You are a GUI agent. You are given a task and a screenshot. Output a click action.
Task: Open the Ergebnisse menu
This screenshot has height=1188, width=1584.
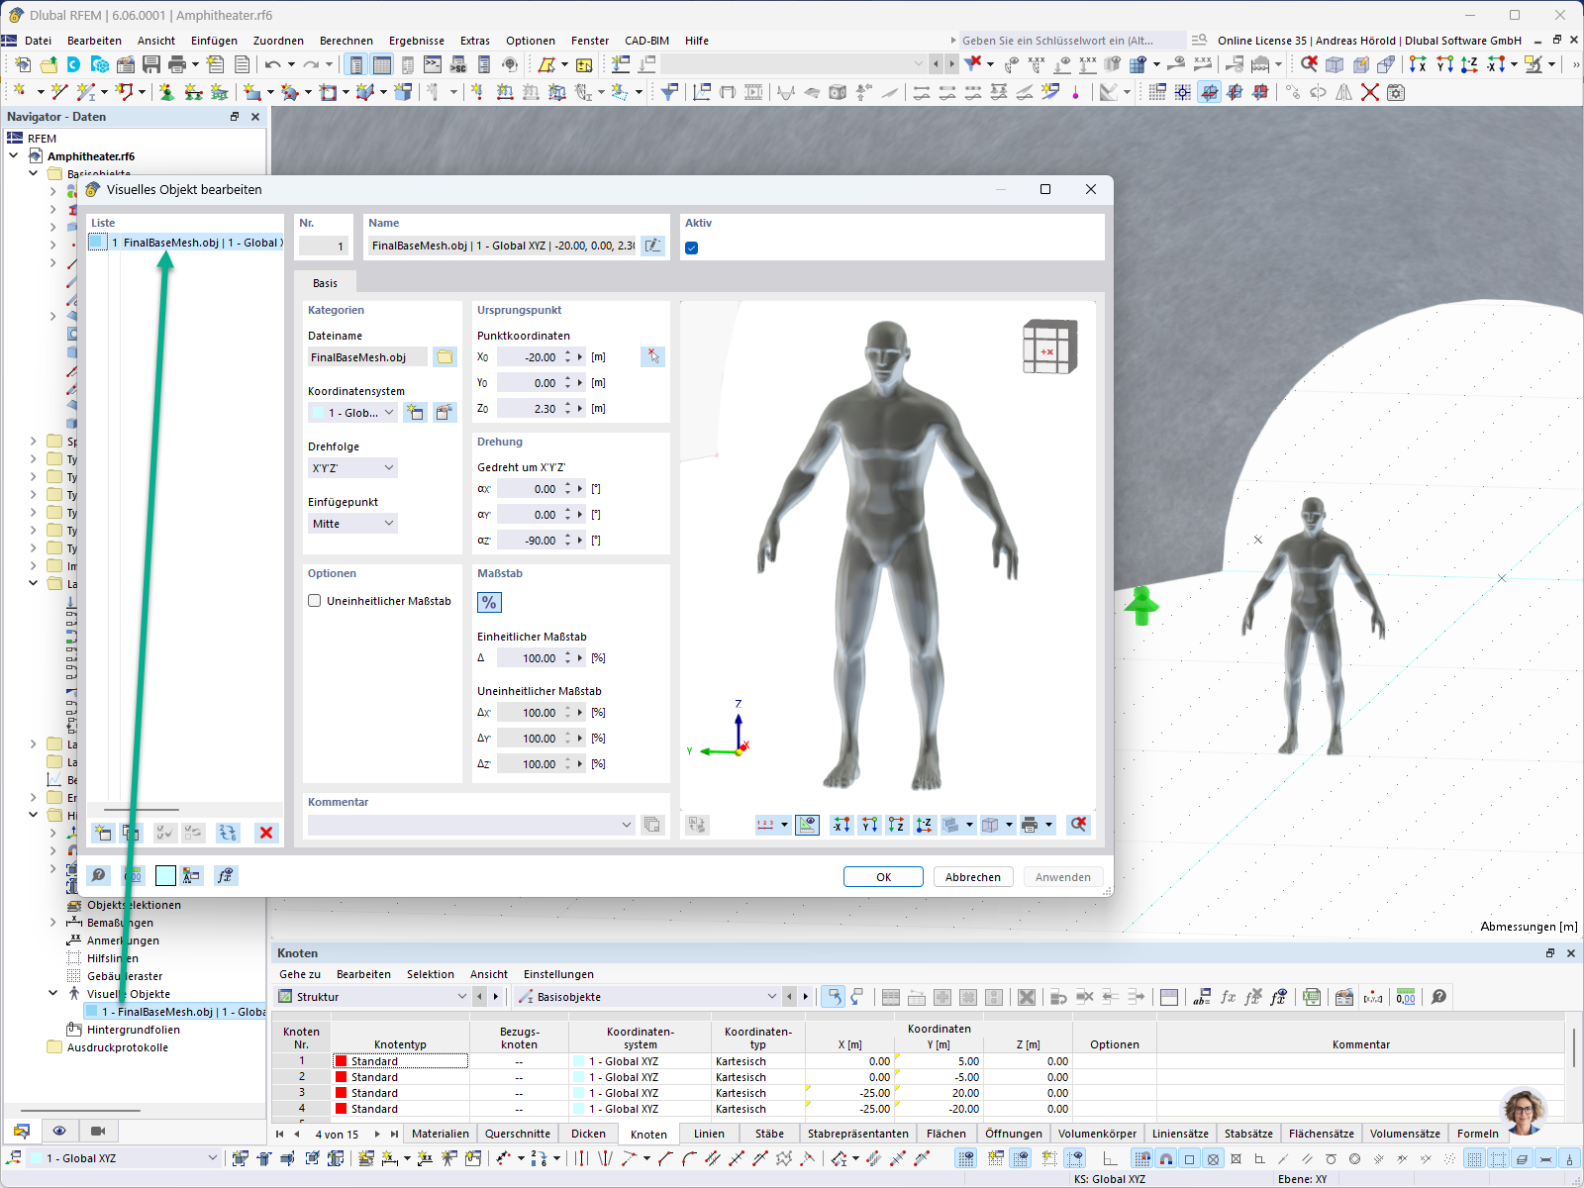tap(417, 41)
